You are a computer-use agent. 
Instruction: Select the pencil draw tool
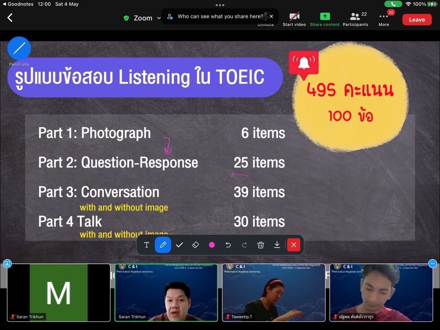[163, 245]
